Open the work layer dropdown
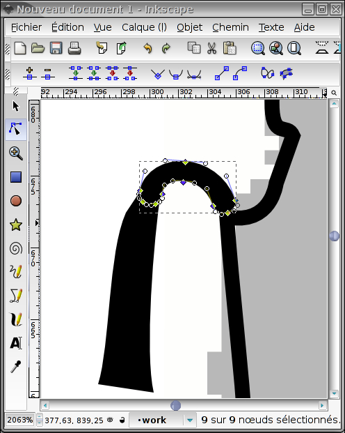Image resolution: width=345 pixels, height=433 pixels. click(x=190, y=420)
